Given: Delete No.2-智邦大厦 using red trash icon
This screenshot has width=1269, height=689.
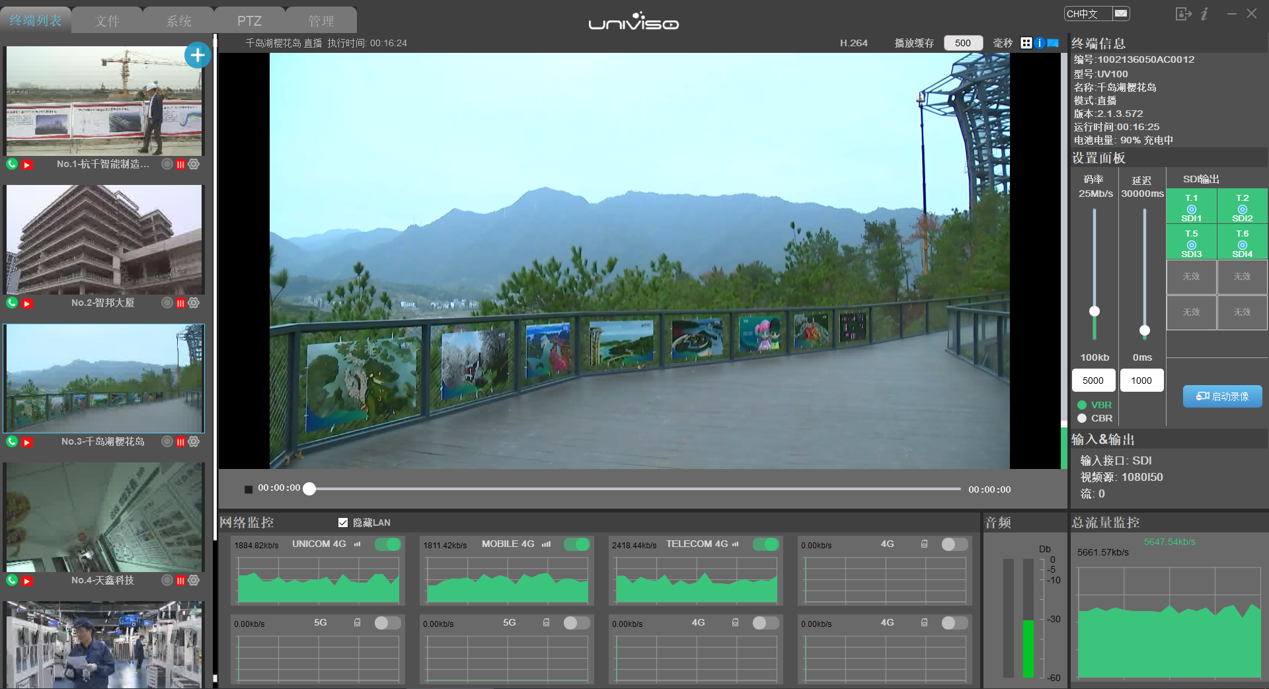Looking at the screenshot, I should coord(180,303).
